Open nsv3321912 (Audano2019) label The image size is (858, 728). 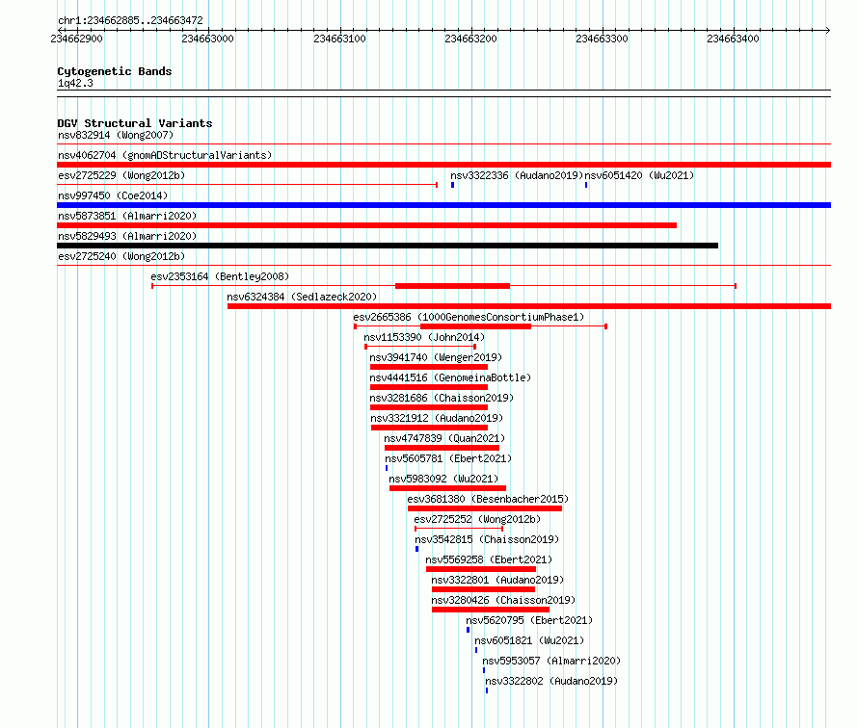437,418
